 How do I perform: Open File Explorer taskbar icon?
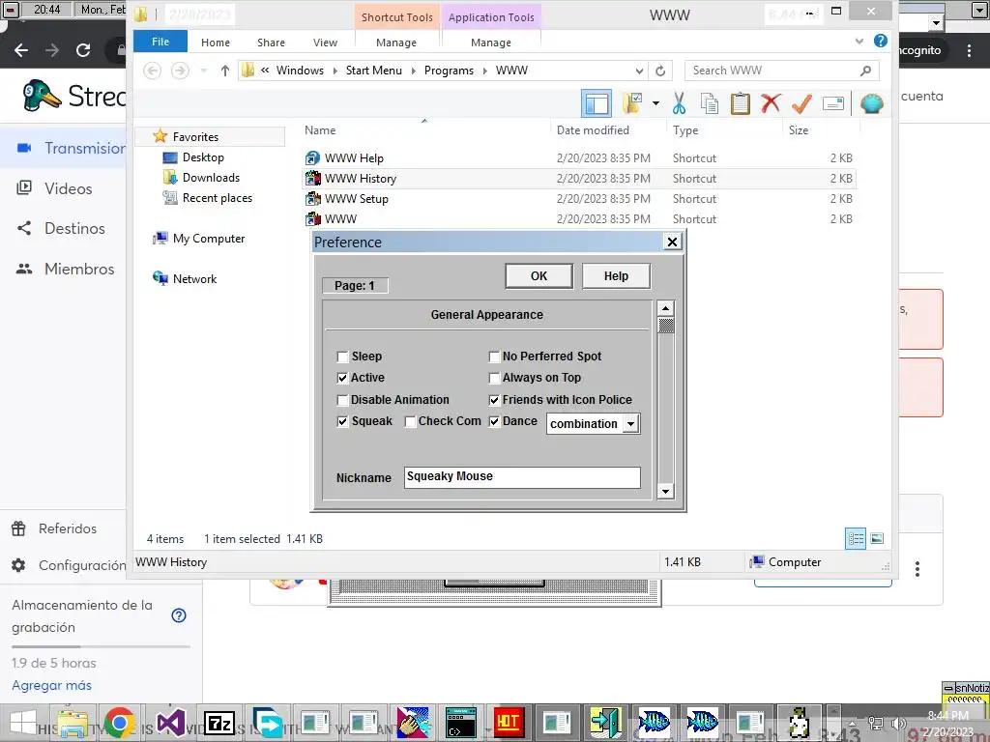tap(73, 724)
